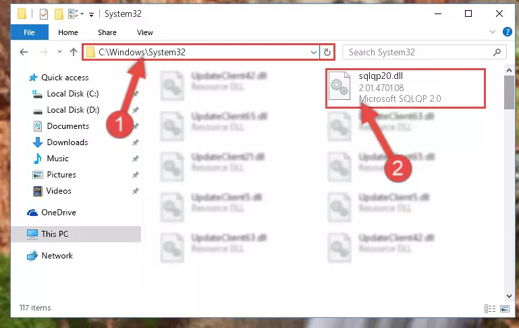This screenshot has width=519, height=328.
Task: Open the File menu tab
Action: [x=29, y=32]
